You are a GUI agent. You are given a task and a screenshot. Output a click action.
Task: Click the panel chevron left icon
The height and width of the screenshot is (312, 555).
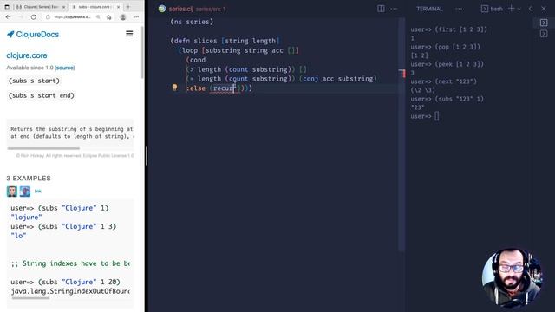(530, 9)
